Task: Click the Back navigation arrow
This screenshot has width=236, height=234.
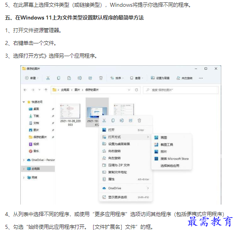Action: click(25, 90)
